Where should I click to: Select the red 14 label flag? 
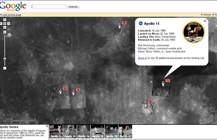[x=78, y=90]
